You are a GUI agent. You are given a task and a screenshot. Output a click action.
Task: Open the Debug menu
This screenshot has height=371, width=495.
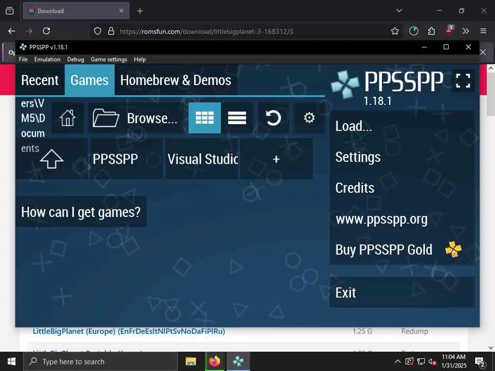pyautogui.click(x=75, y=59)
